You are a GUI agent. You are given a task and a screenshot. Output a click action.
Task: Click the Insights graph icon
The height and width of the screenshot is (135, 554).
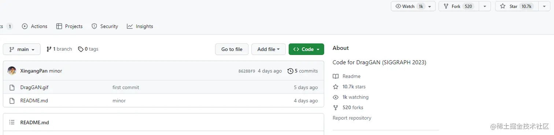point(130,26)
